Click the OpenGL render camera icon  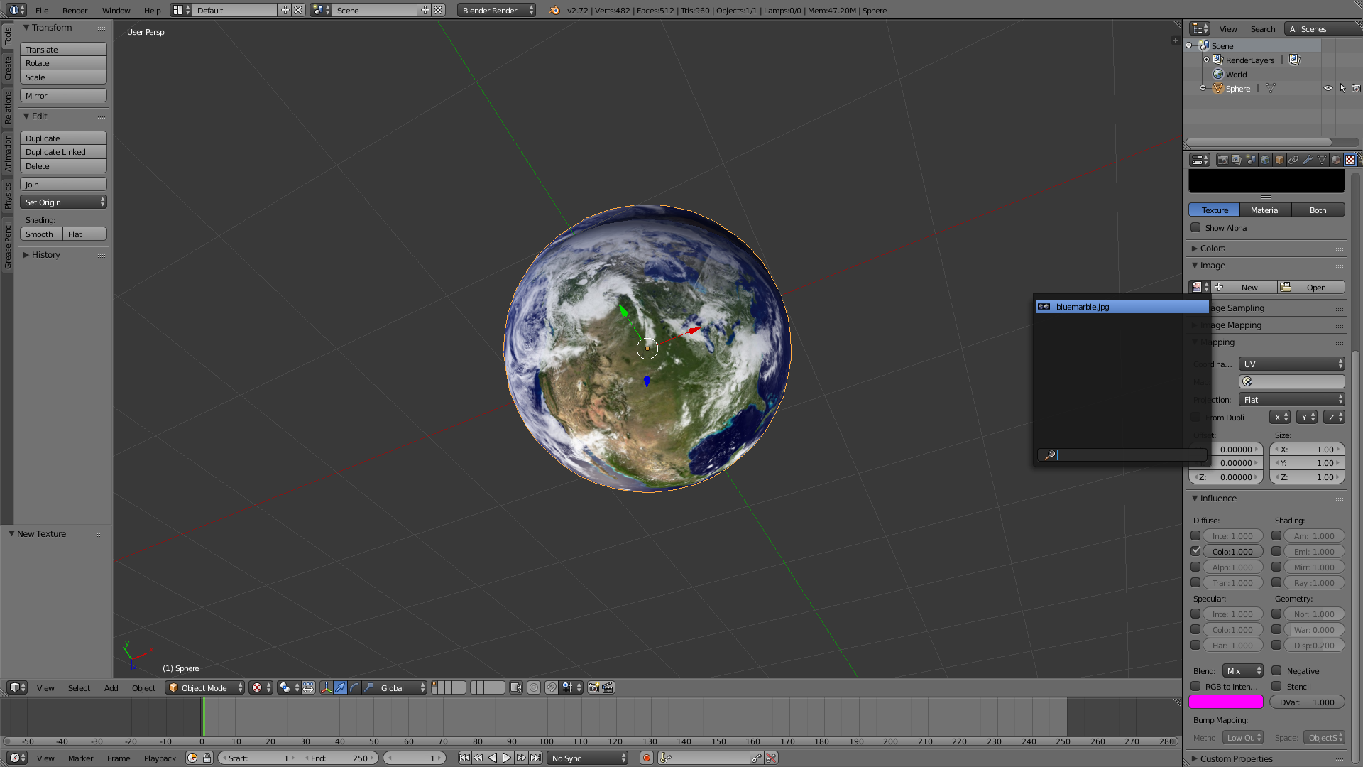(593, 687)
